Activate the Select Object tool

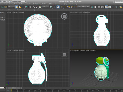[17, 7]
